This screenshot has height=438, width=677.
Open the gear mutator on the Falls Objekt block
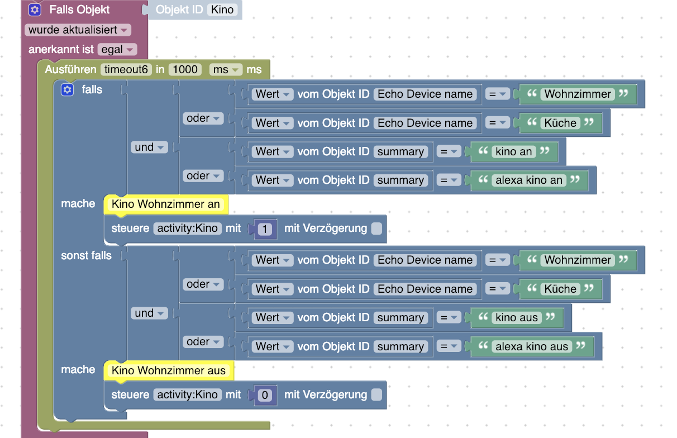pyautogui.click(x=35, y=9)
